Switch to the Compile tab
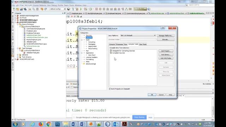Viewport: 226px width, 127px height. tap(112, 44)
